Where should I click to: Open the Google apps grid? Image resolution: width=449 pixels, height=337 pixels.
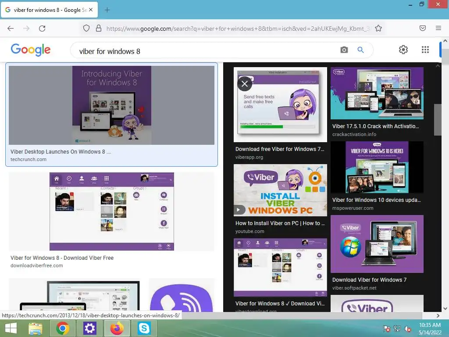click(425, 50)
